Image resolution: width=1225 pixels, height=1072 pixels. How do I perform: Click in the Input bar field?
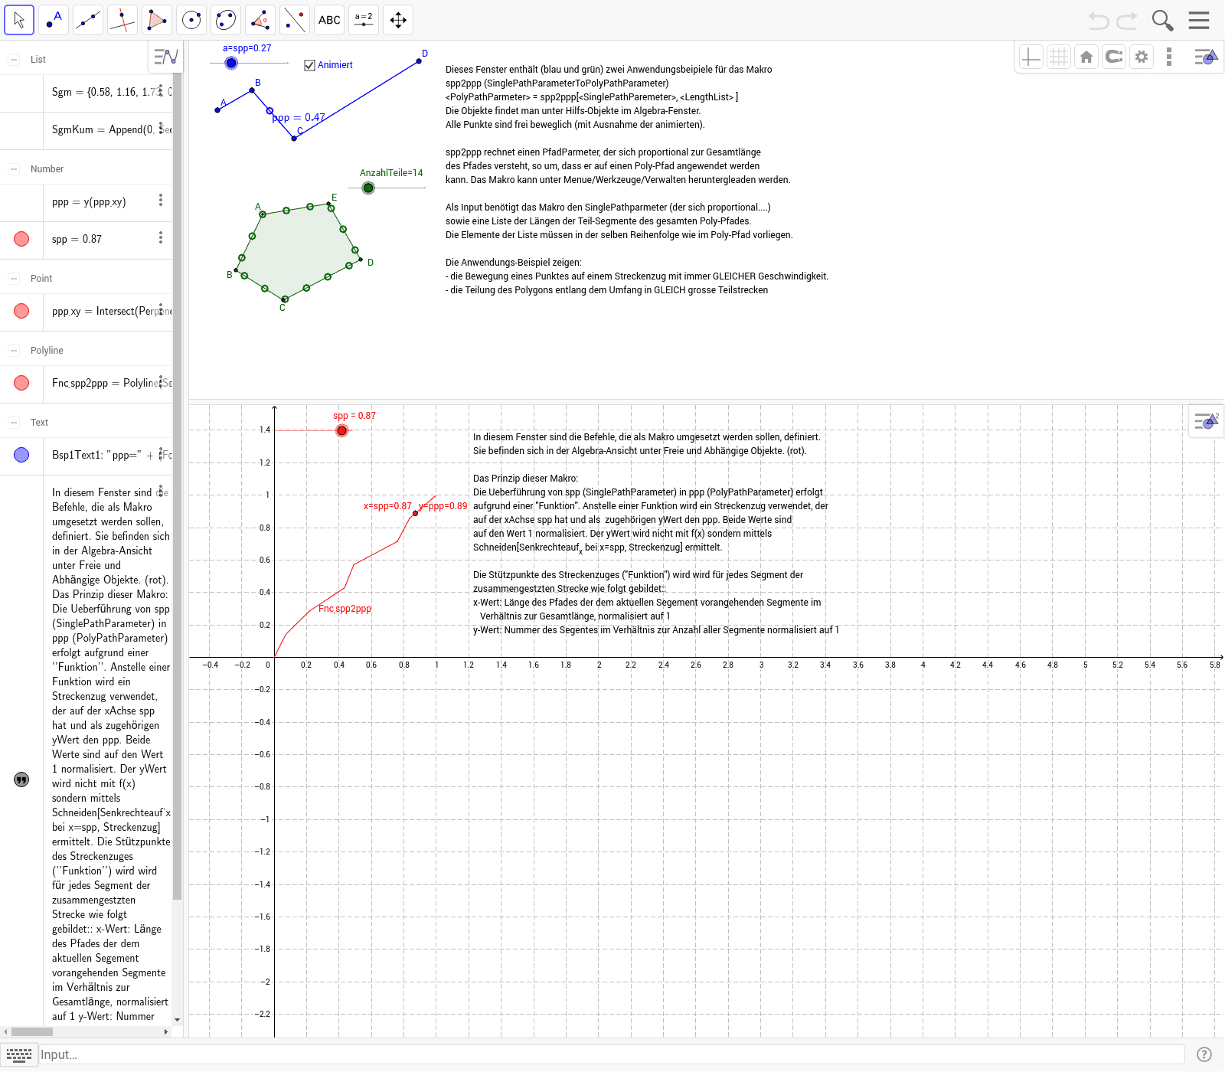[611, 1054]
